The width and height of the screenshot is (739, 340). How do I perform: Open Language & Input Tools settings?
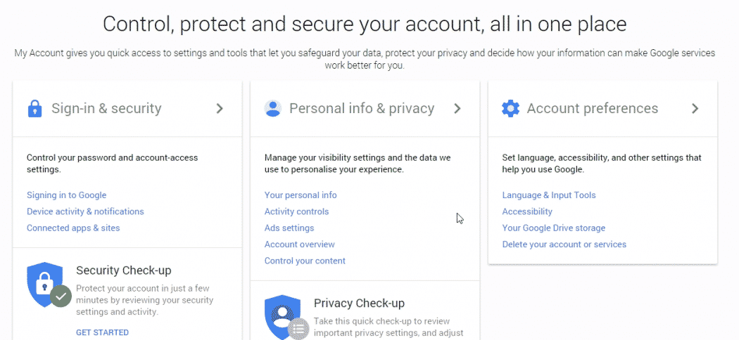click(x=549, y=195)
